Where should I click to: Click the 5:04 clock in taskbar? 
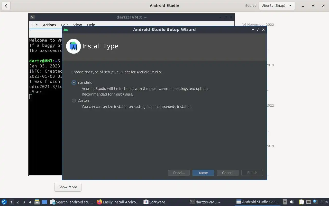[x=324, y=202]
